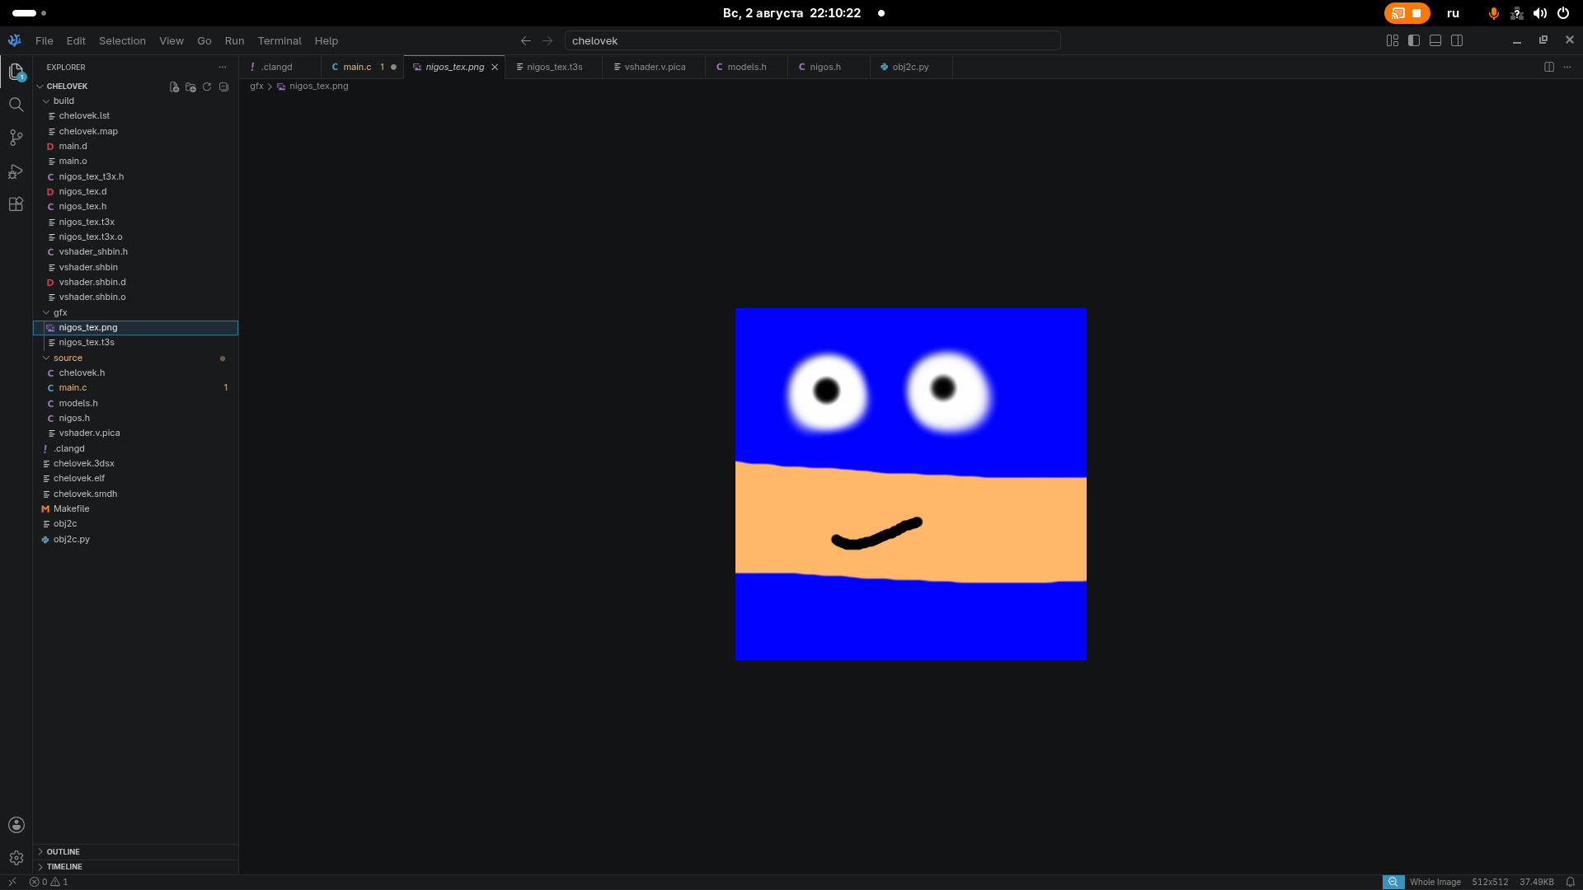The image size is (1583, 890).
Task: Open notifications bell in status bar
Action: pos(1571,882)
